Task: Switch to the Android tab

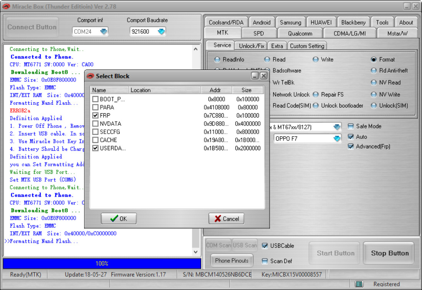Action: (x=261, y=22)
